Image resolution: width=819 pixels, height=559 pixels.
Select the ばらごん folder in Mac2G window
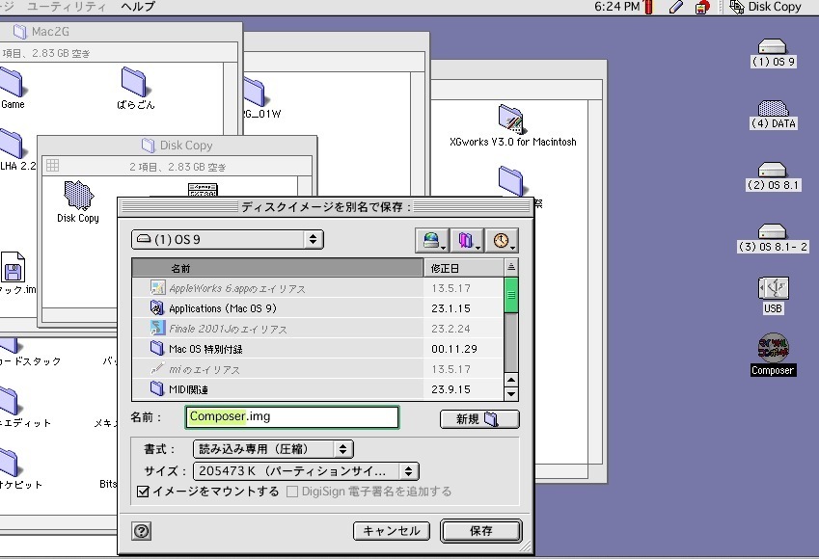pos(135,88)
